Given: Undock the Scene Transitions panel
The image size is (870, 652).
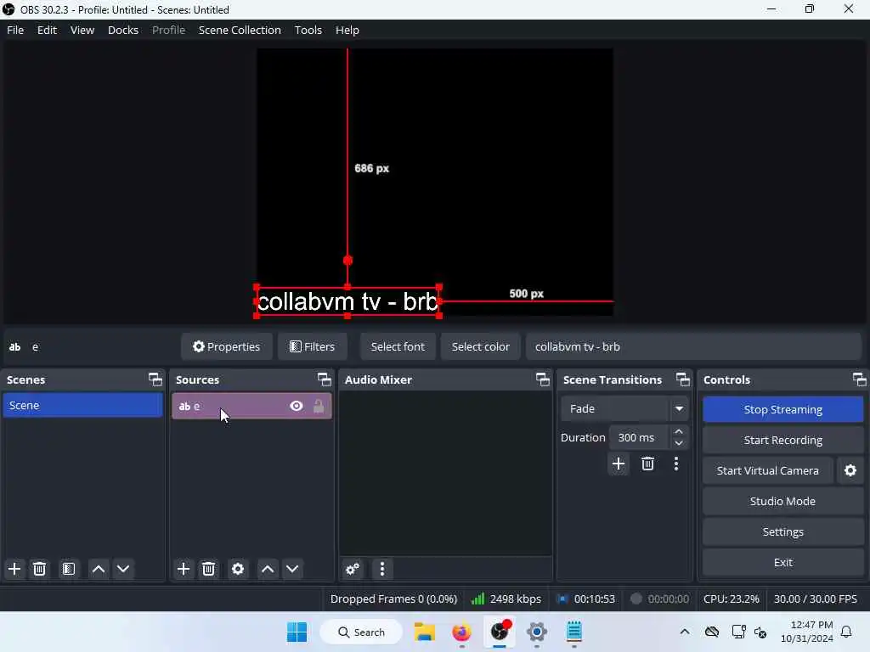Looking at the screenshot, I should (683, 379).
